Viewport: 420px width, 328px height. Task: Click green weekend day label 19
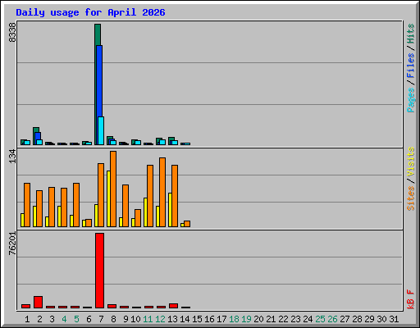click(x=246, y=319)
